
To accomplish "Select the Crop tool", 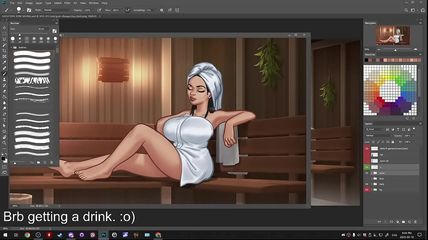I will 4,51.
